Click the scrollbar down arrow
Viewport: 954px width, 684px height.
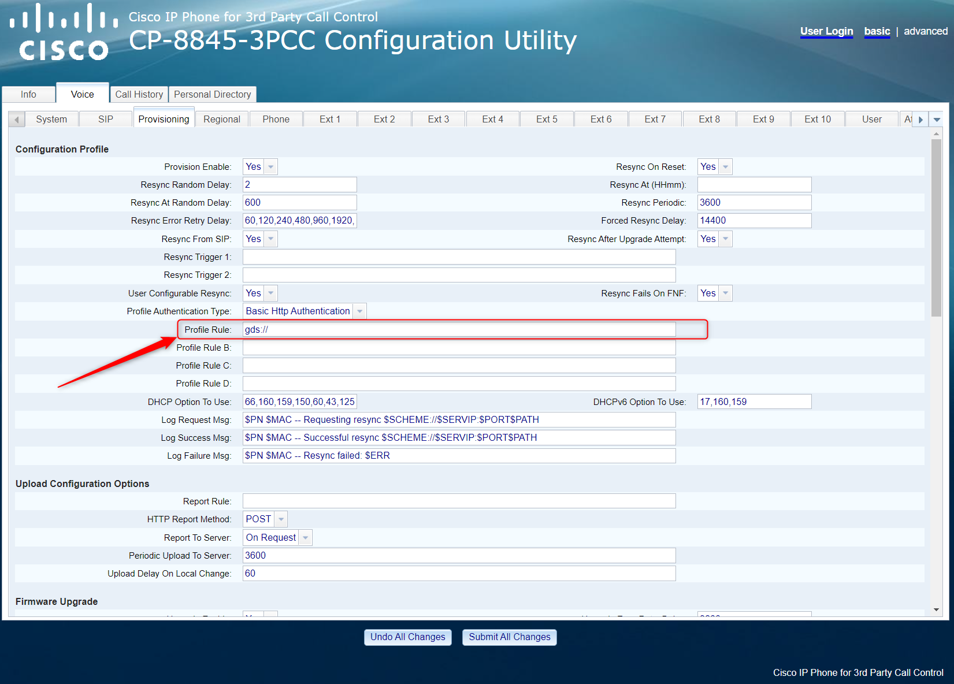(x=935, y=609)
